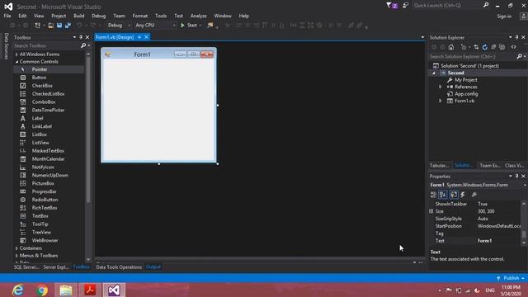528x297 pixels.
Task: Choose the ComboBox control
Action: tap(44, 101)
